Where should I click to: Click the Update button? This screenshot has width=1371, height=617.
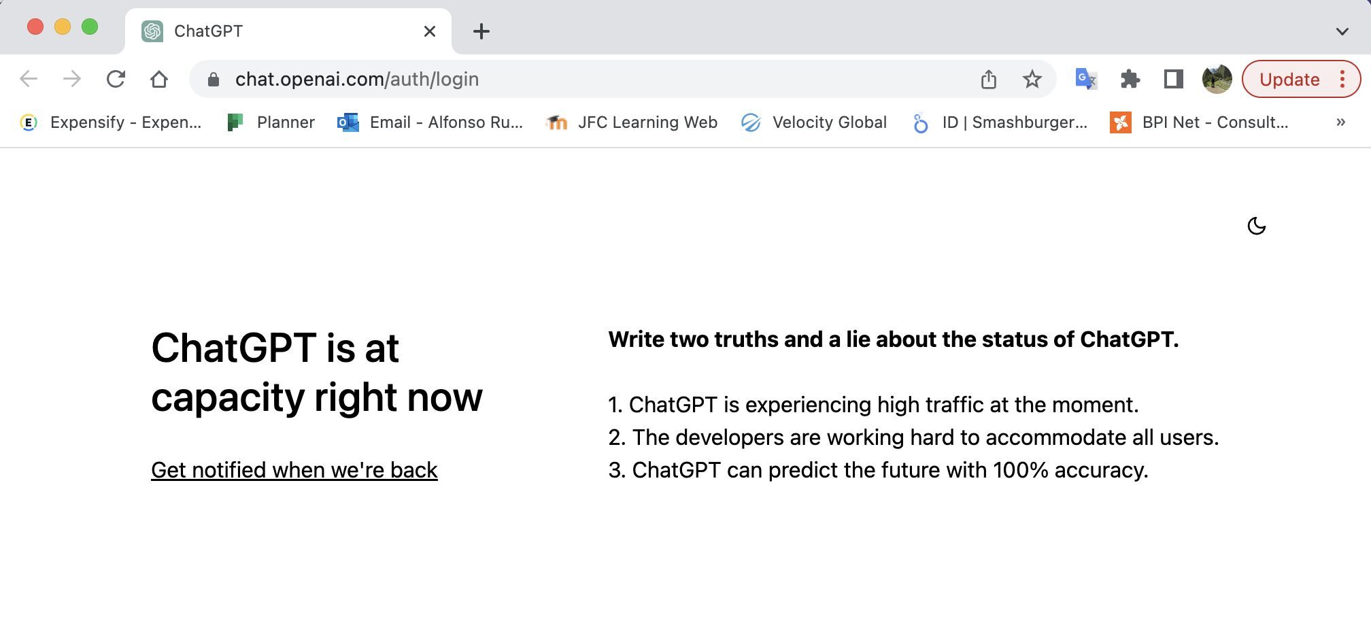tap(1289, 79)
